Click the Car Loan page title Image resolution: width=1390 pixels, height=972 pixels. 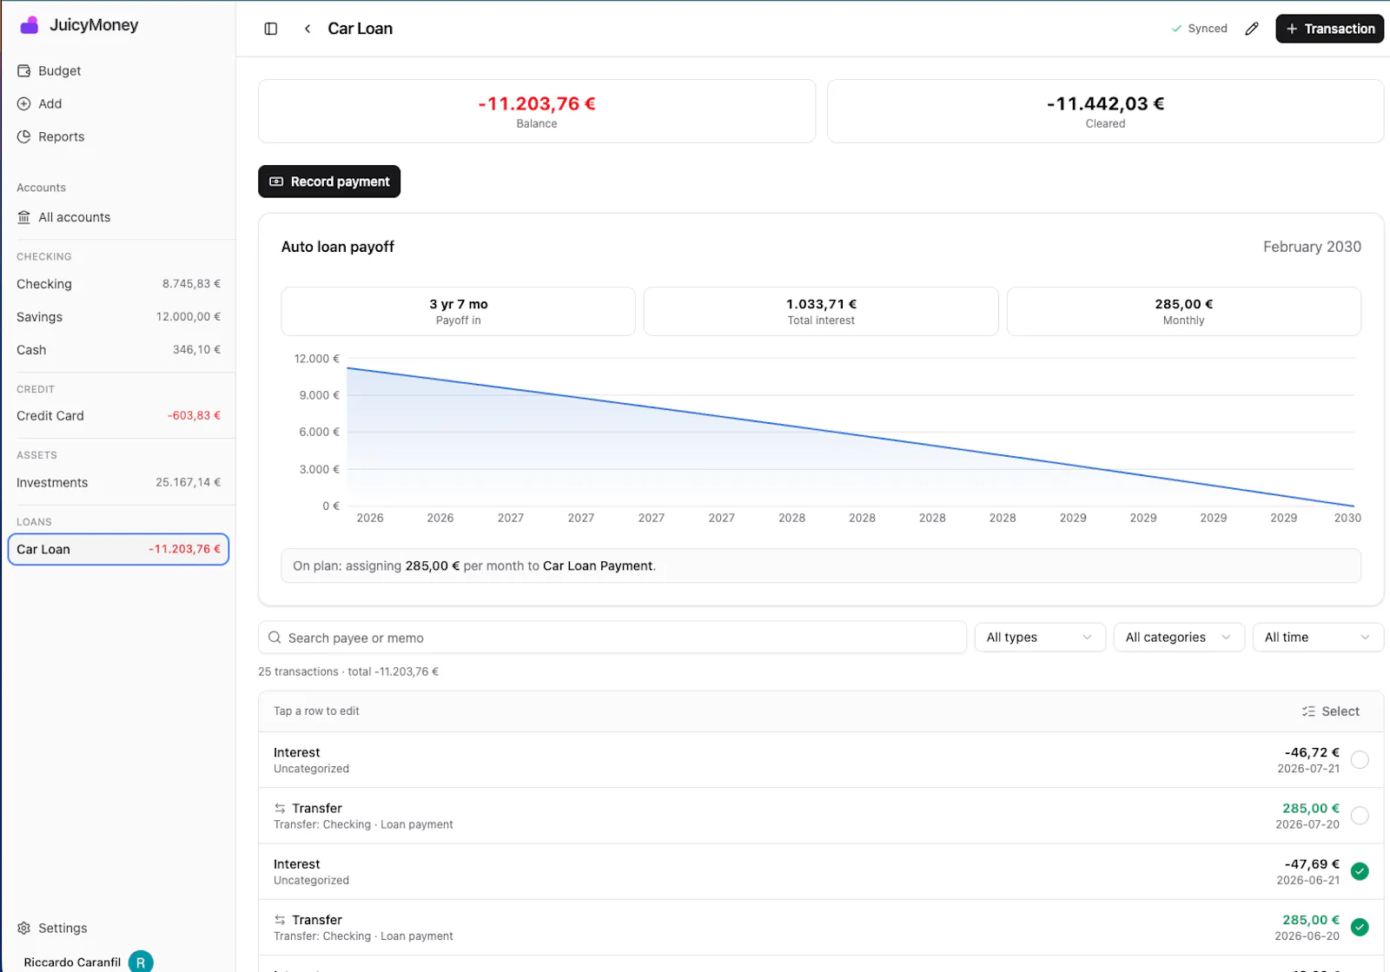[x=360, y=29]
